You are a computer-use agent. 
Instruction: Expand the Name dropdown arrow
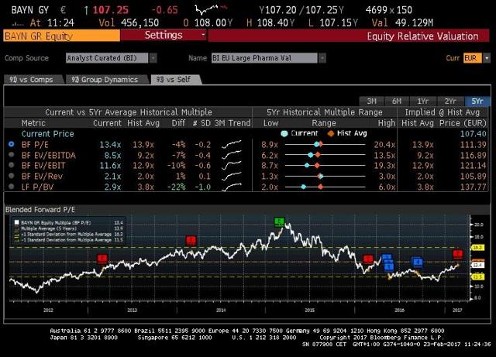click(x=322, y=58)
